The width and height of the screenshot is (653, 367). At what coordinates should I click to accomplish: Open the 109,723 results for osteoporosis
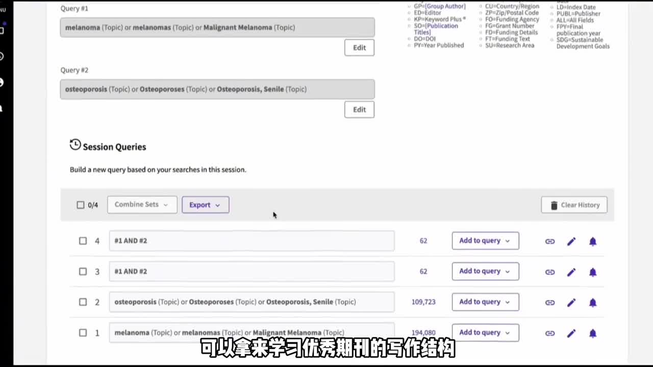[423, 302]
